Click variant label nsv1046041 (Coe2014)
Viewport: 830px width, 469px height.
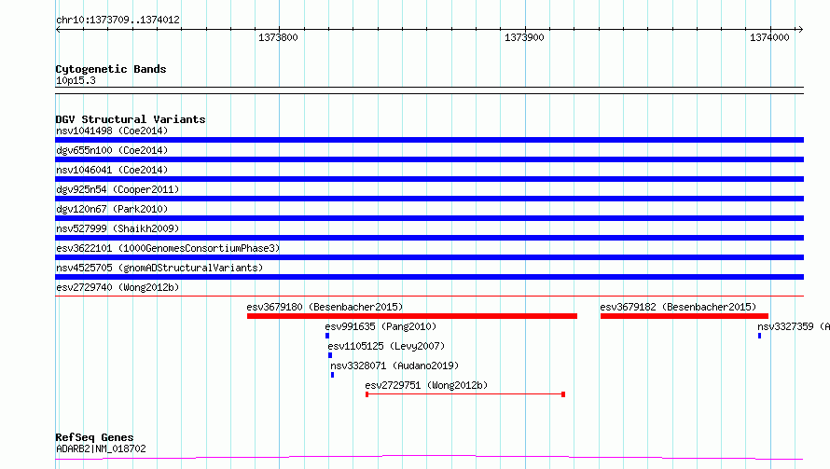click(x=112, y=170)
